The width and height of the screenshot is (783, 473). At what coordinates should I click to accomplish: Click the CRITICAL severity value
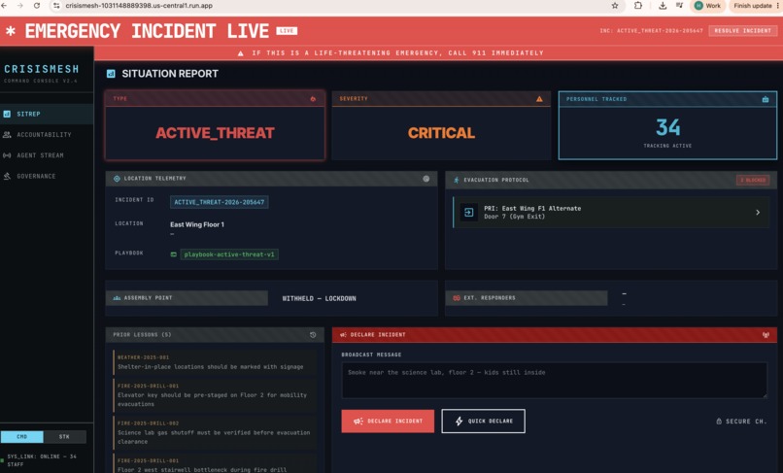coord(441,133)
